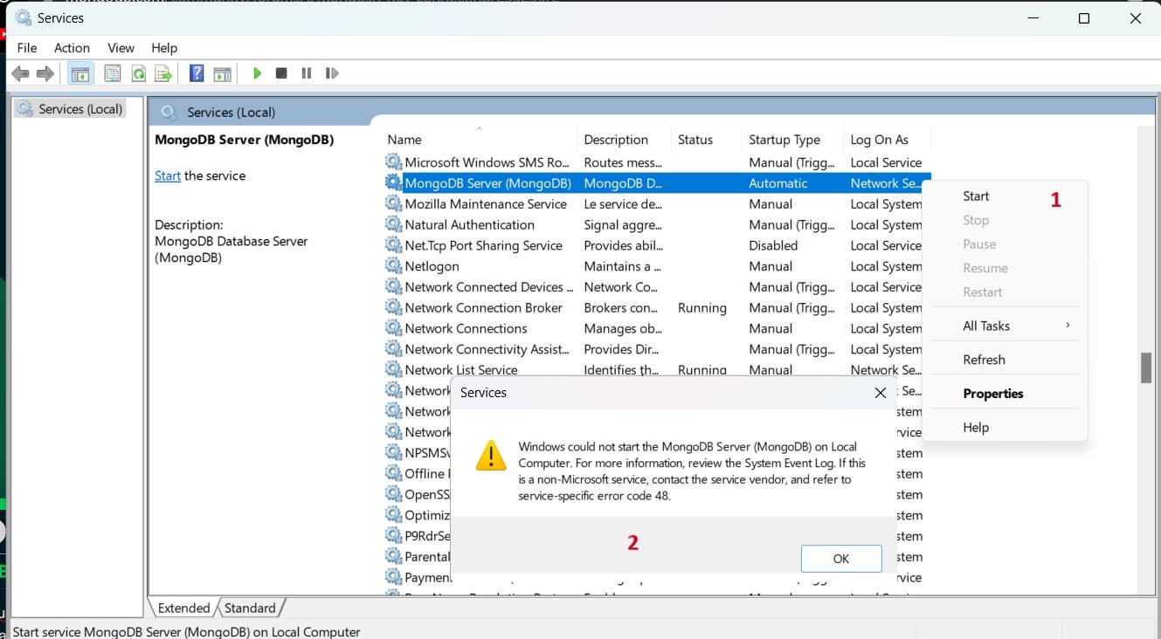Viewport: 1161px width, 639px height.
Task: Click the Refresh toolbar icon
Action: pos(138,74)
